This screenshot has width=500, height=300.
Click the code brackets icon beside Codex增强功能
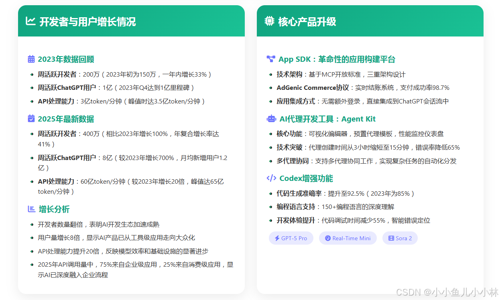pyautogui.click(x=270, y=178)
